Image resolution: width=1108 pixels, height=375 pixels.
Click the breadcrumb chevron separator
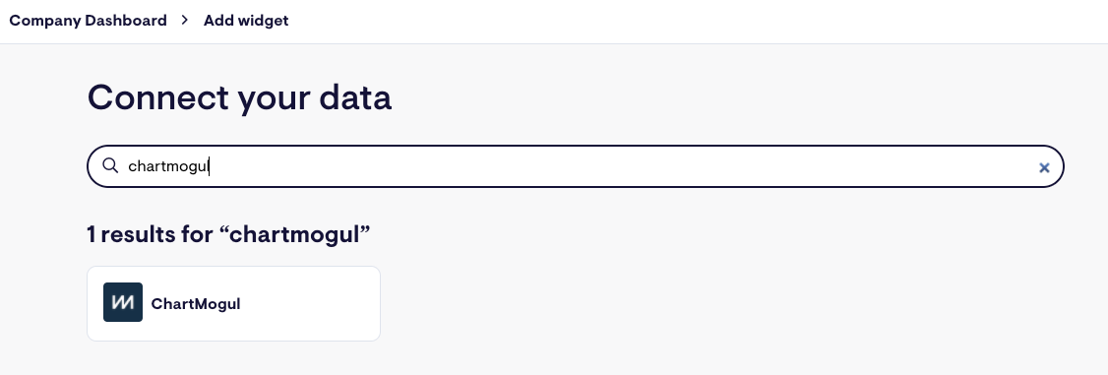click(x=185, y=21)
